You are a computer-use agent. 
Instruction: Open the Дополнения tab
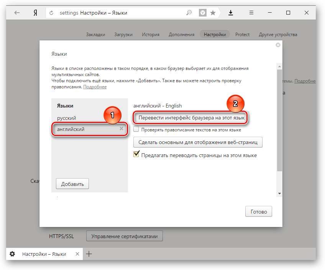pos(182,35)
